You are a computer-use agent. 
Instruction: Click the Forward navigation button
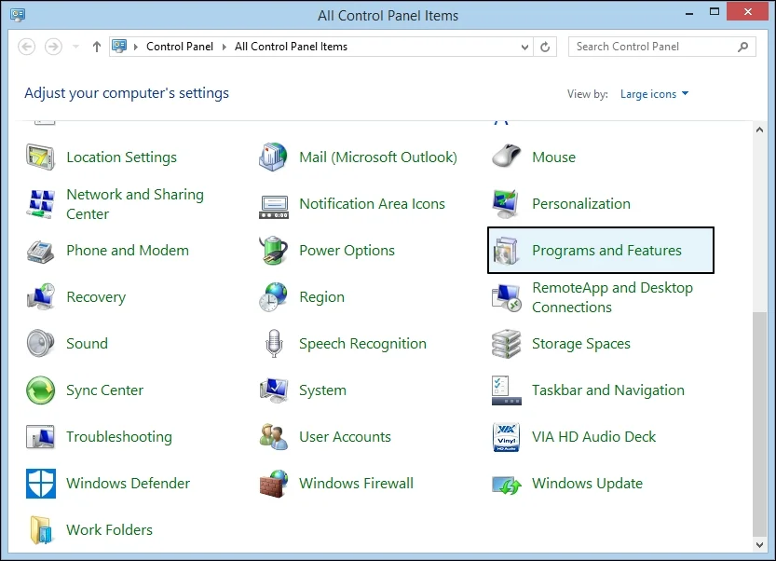tap(53, 47)
